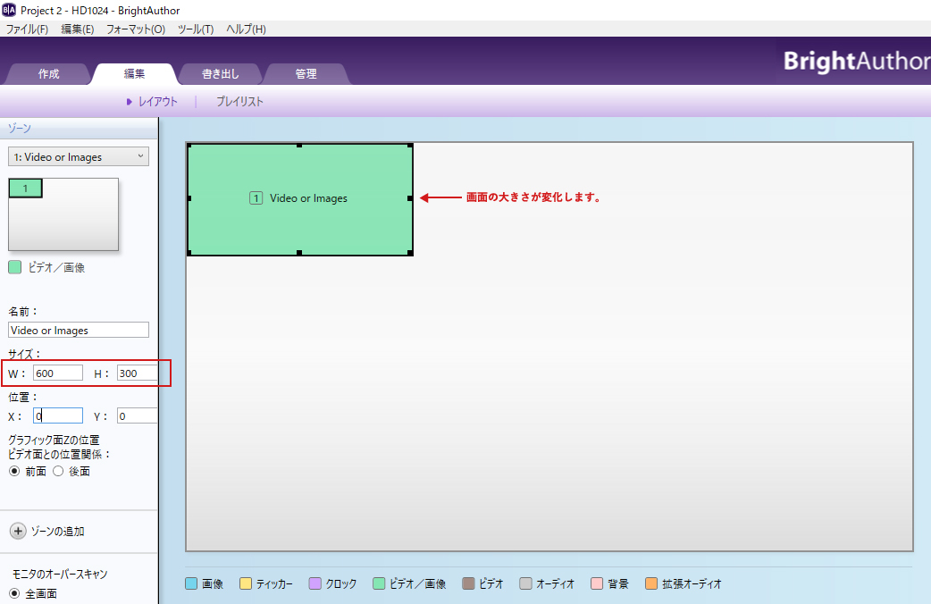This screenshot has width=931, height=604.
Task: Click the right-middle resize handle of the zone
Action: click(410, 198)
